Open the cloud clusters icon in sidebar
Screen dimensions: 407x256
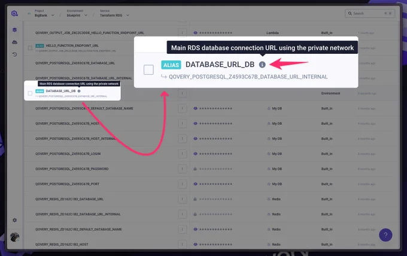(x=14, y=42)
